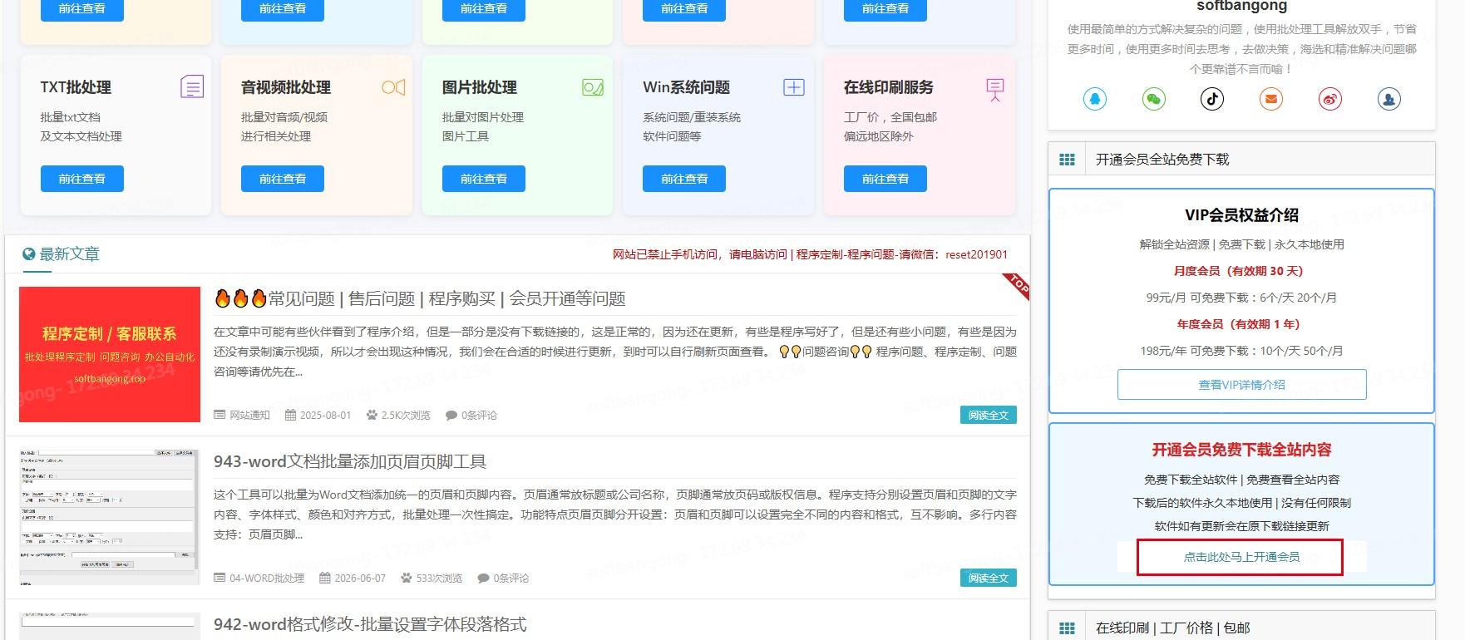Click 阅读全文 for 943-word article
The height and width of the screenshot is (640, 1465).
tap(988, 578)
